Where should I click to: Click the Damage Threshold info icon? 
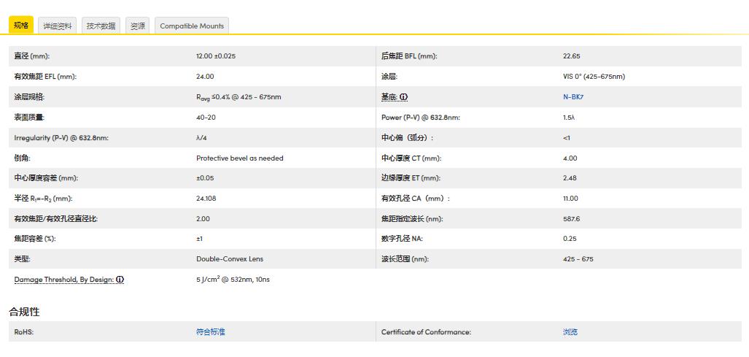pos(120,280)
